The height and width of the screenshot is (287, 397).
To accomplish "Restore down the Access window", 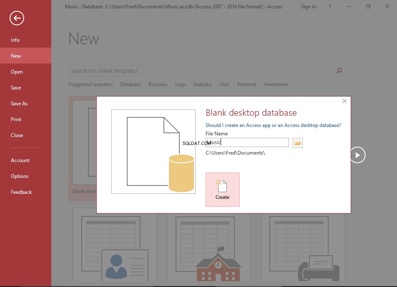I will point(368,7).
